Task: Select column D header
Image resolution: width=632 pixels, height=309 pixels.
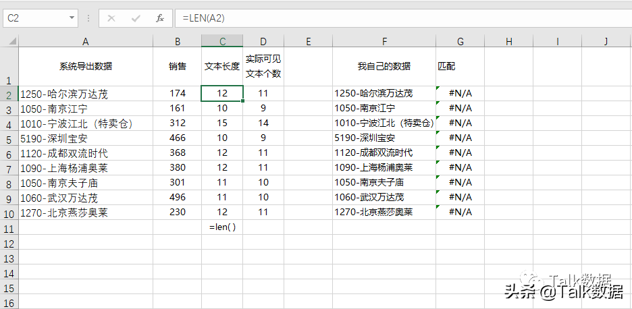Action: [263, 41]
